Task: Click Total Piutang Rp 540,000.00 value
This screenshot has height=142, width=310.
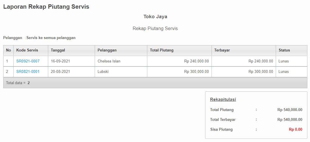Action: point(290,110)
